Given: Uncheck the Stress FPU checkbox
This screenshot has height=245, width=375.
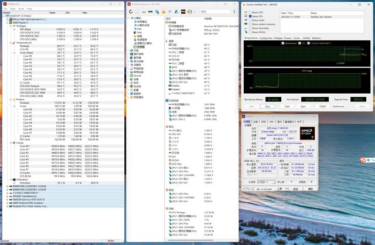Looking at the screenshot, I should coord(250,16).
